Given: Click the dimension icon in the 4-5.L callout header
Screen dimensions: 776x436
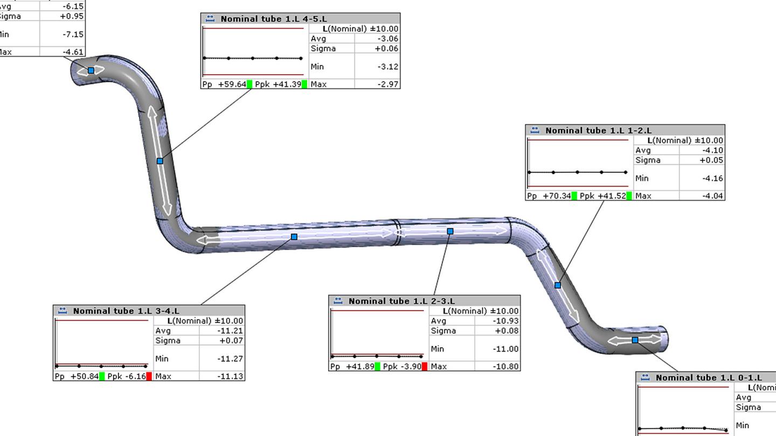Looking at the screenshot, I should click(209, 18).
